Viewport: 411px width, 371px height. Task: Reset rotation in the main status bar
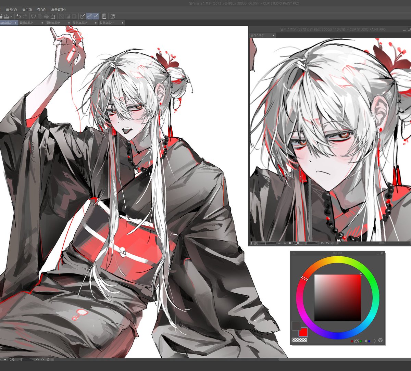tap(48, 359)
